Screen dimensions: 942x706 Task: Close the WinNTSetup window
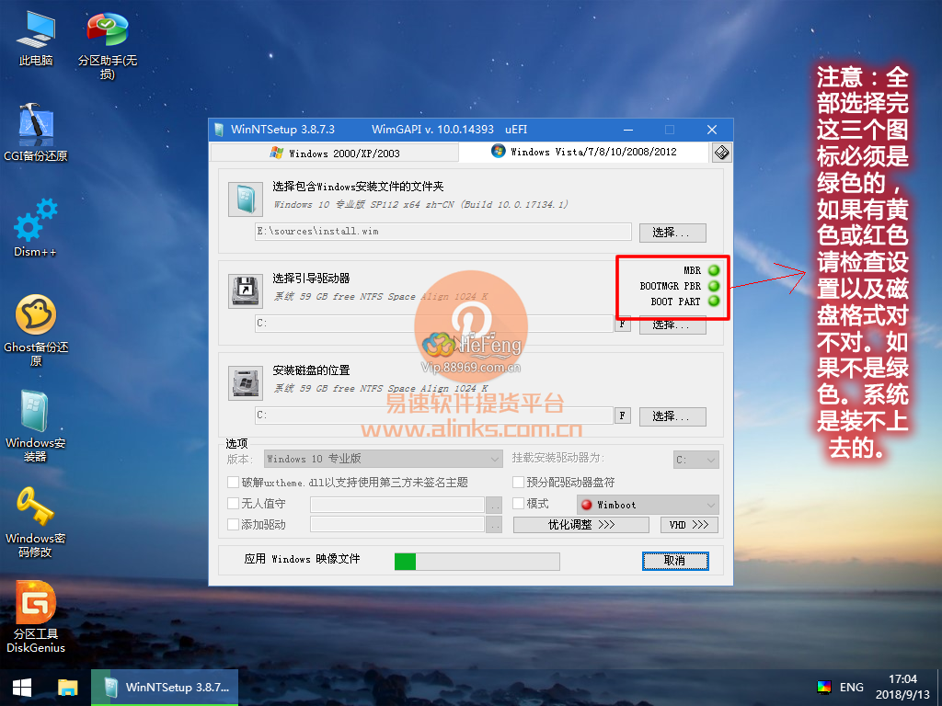[x=712, y=130]
